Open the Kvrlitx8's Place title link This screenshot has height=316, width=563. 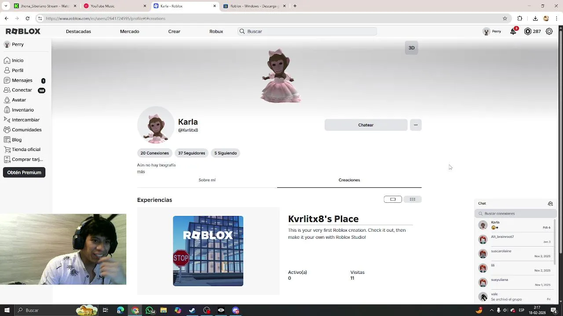[323, 219]
